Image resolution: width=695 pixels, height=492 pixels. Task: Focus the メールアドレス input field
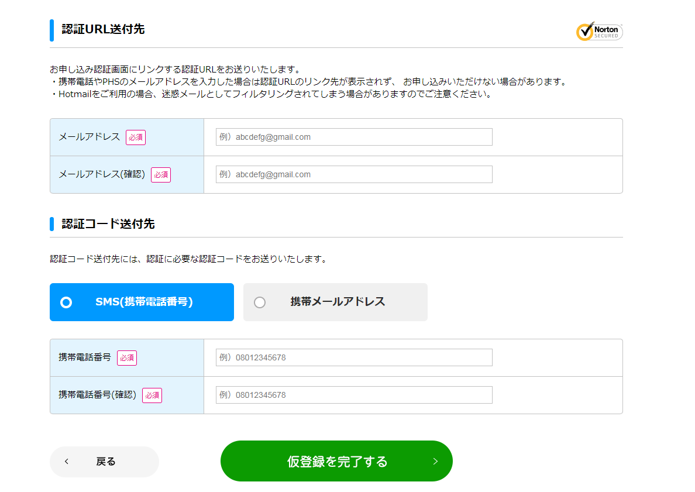(354, 137)
